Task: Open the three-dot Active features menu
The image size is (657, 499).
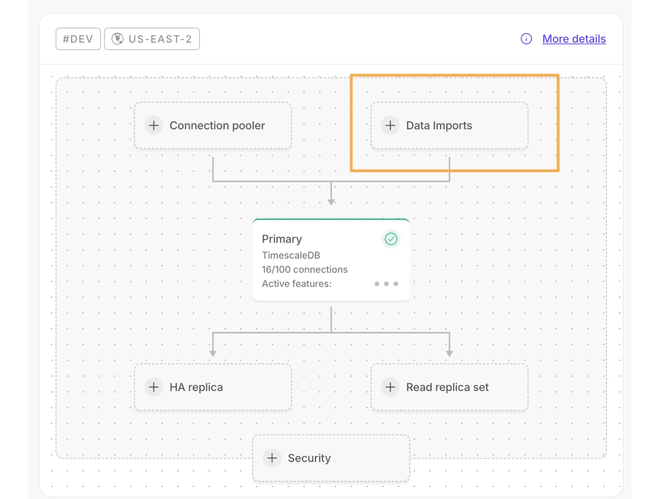Action: pyautogui.click(x=386, y=284)
